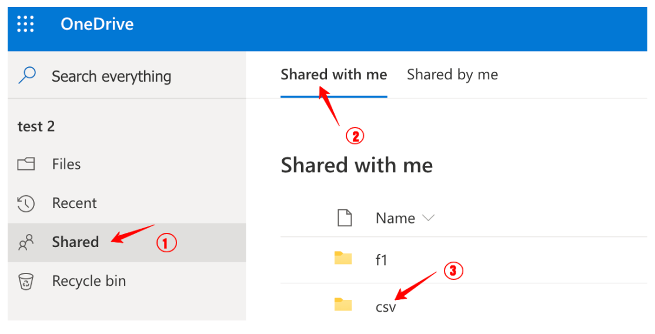The width and height of the screenshot is (655, 334).
Task: Expand the Name column sort chevron
Action: (429, 218)
